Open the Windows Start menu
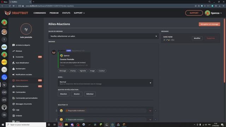 (3, 125)
